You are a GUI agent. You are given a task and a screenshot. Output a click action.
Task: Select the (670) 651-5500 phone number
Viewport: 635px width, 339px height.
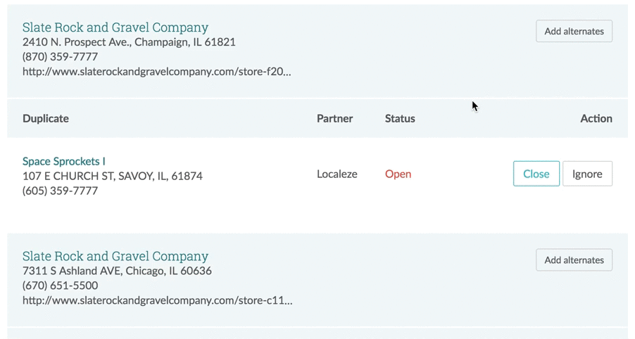click(x=60, y=286)
